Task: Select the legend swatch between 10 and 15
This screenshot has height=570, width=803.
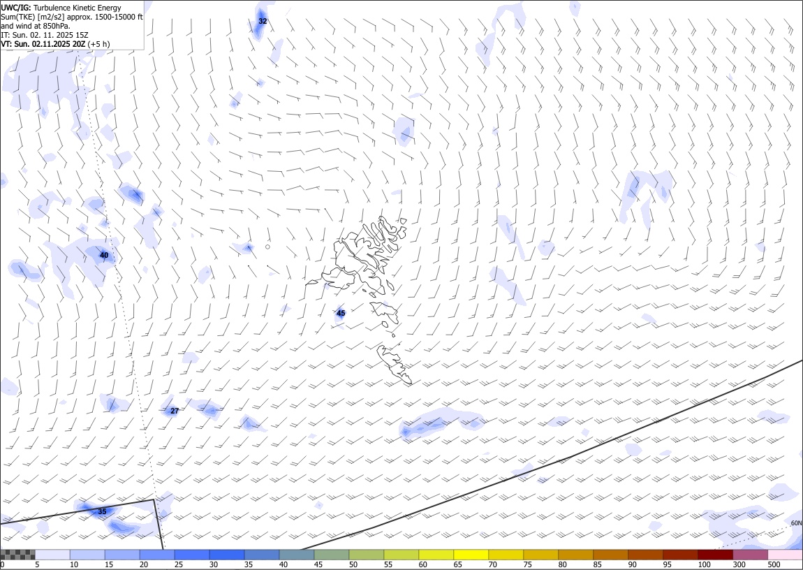Action: pos(87,555)
